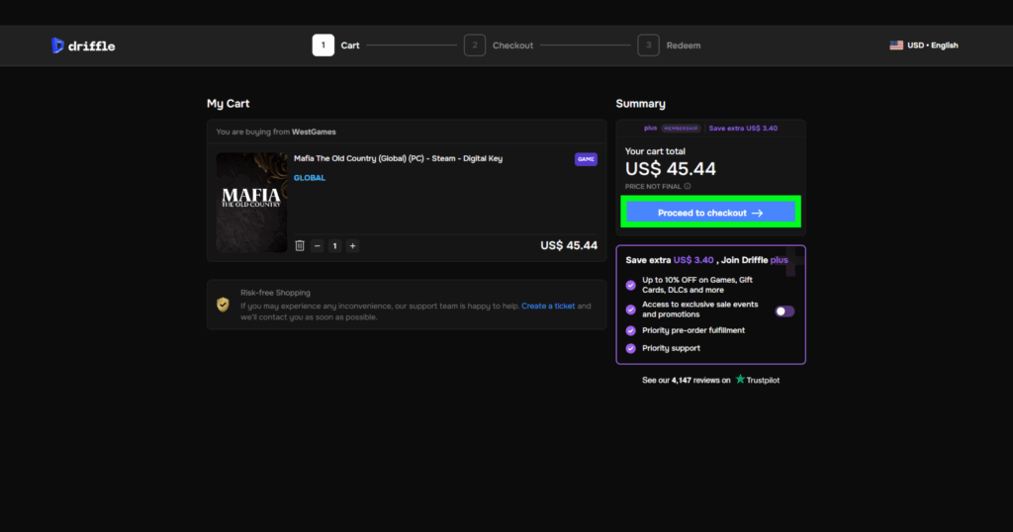Click the shield icon in Risk-free Shopping

[224, 305]
